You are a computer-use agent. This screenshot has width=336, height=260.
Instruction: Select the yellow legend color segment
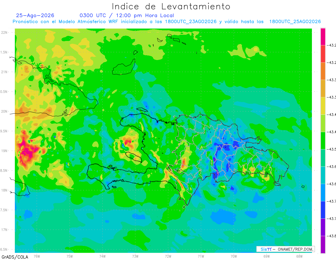click(x=323, y=106)
